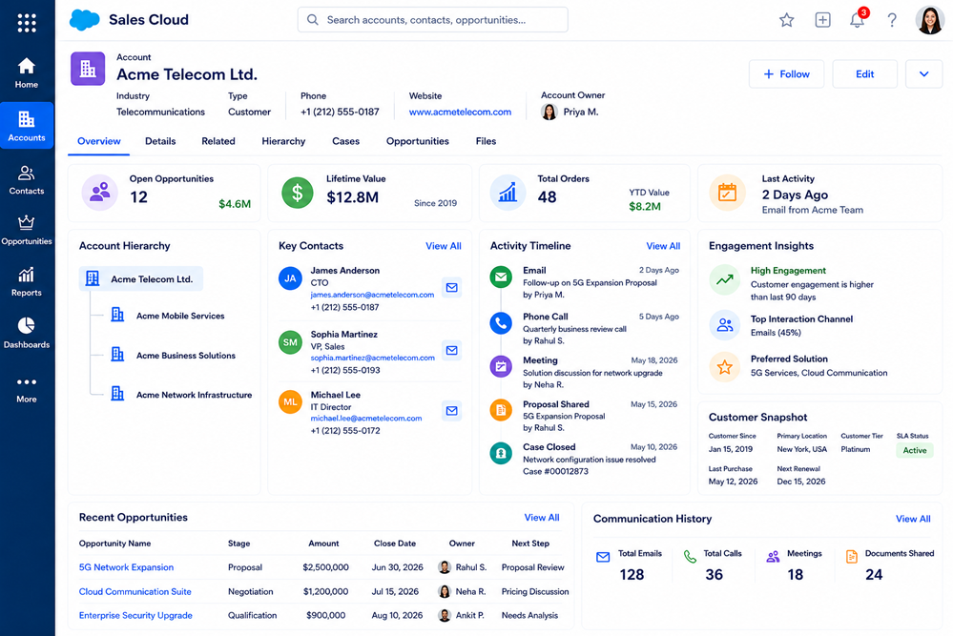Click the Sales Cloud logo
The image size is (953, 636).
[x=85, y=20]
